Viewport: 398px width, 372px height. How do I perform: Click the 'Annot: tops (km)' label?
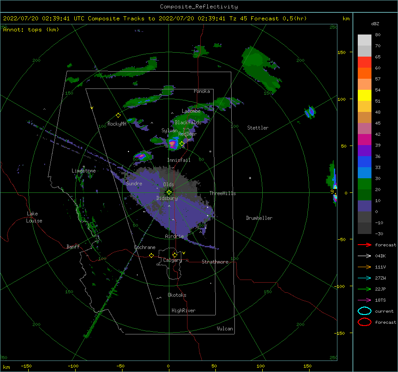pyautogui.click(x=31, y=30)
